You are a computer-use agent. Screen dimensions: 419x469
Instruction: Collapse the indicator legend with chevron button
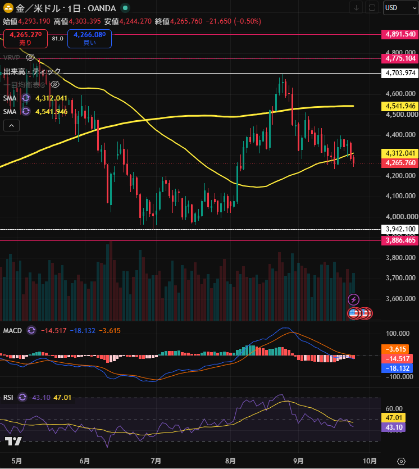tap(11, 126)
